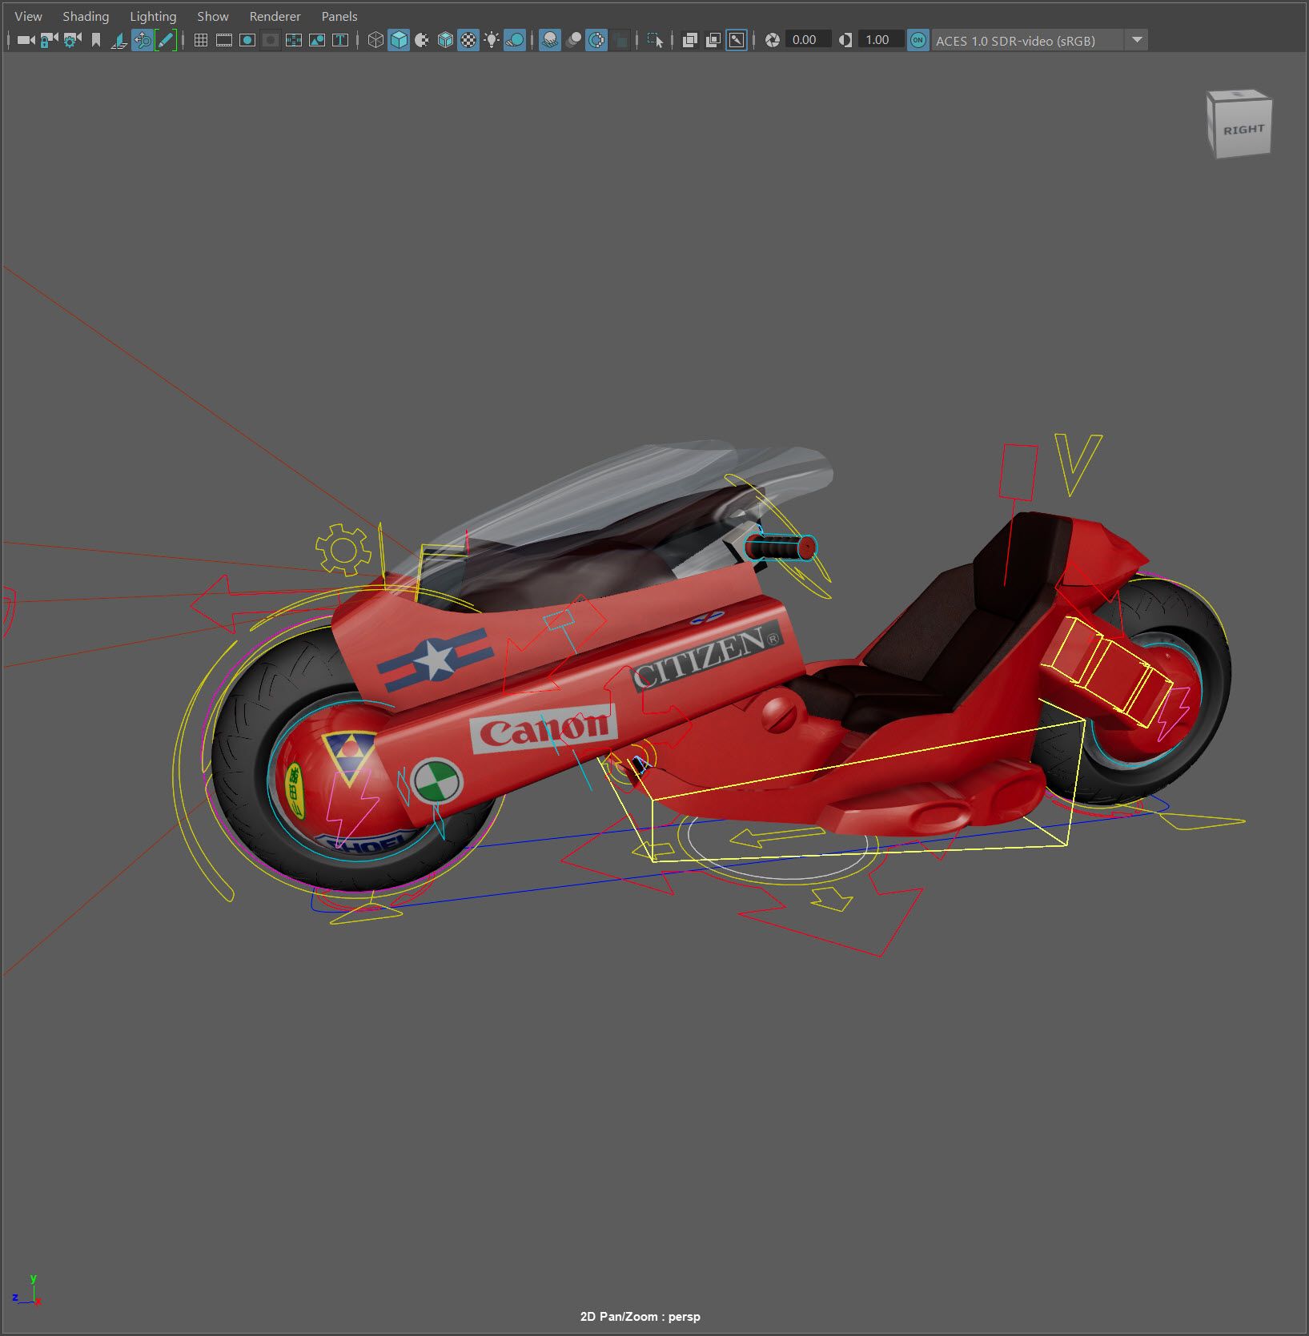Open the Renderer menu

tap(275, 16)
